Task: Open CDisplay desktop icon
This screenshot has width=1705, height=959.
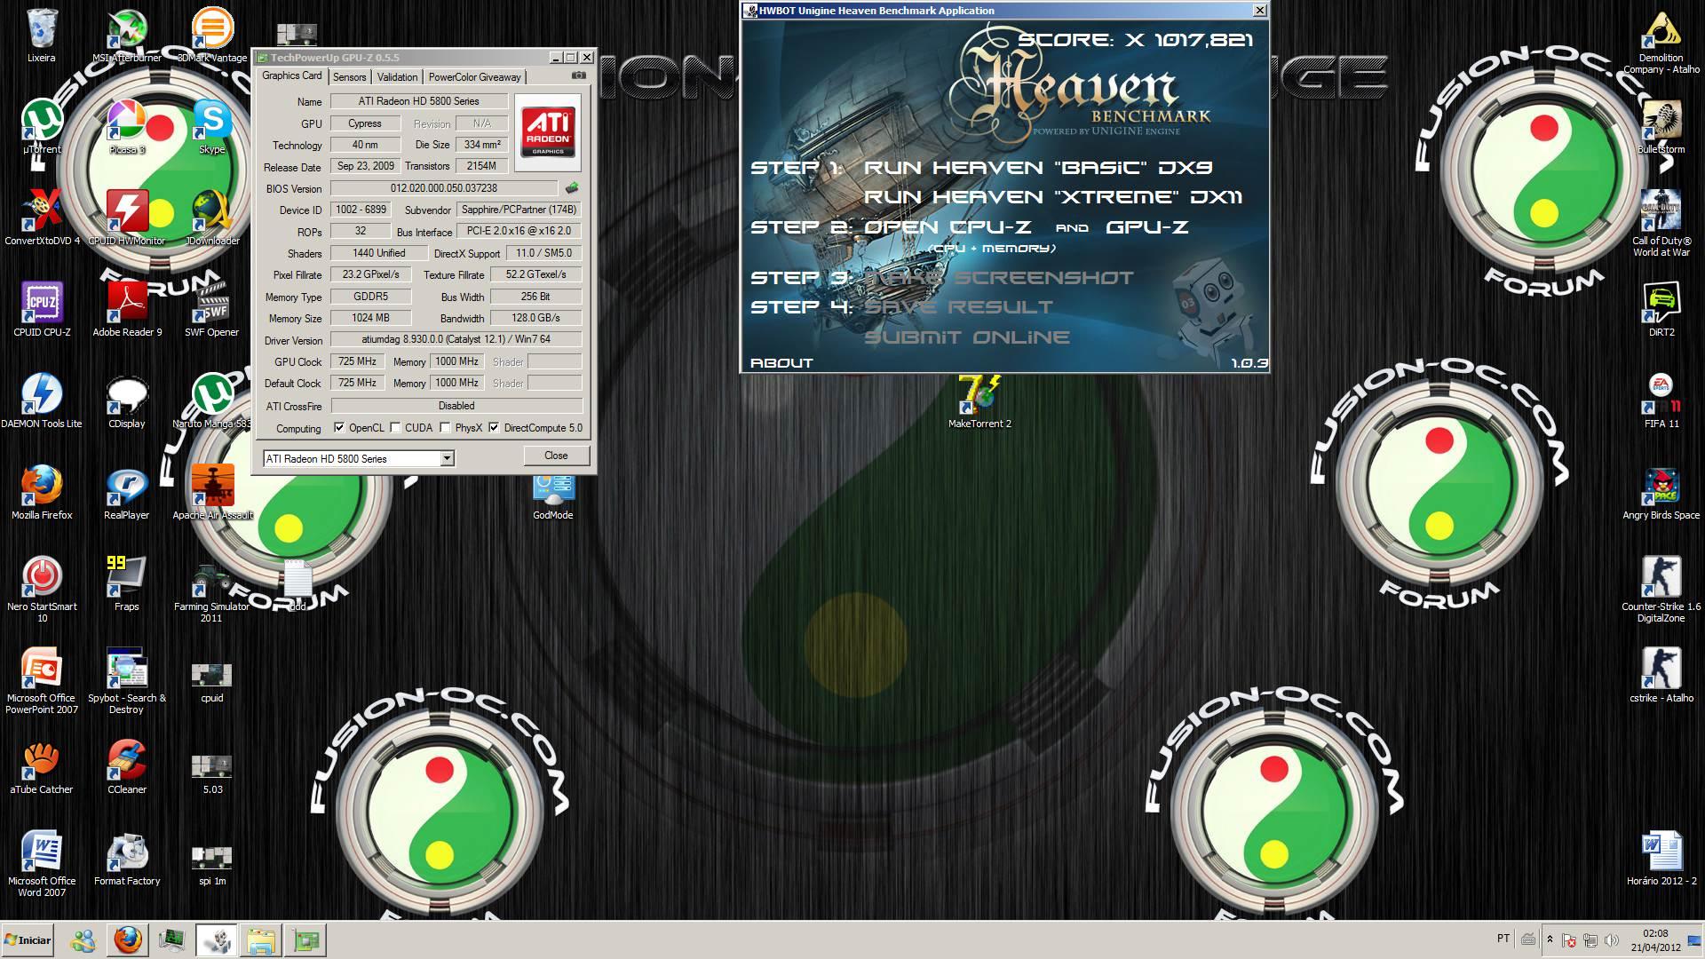Action: (127, 401)
